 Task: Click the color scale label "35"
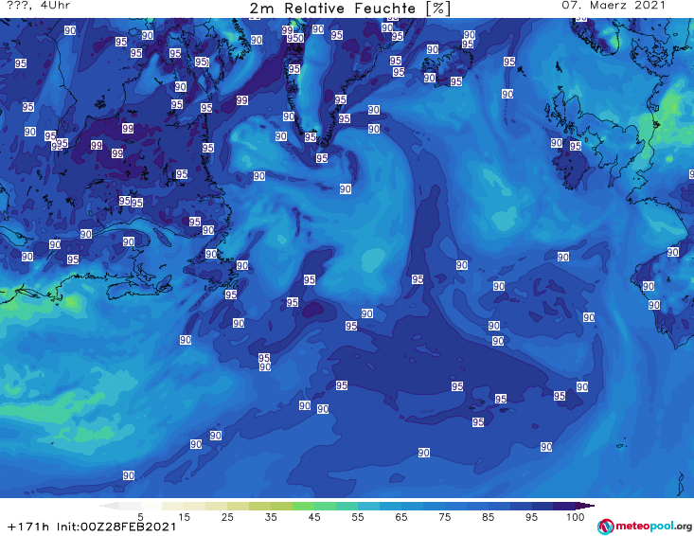[x=271, y=517]
